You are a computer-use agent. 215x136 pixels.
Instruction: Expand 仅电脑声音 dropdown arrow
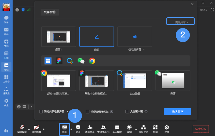click(144, 49)
